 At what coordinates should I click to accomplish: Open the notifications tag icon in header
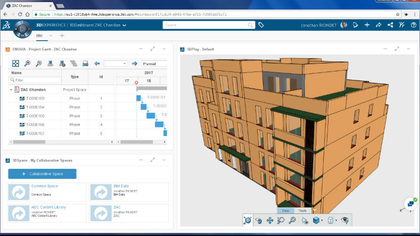click(355, 25)
